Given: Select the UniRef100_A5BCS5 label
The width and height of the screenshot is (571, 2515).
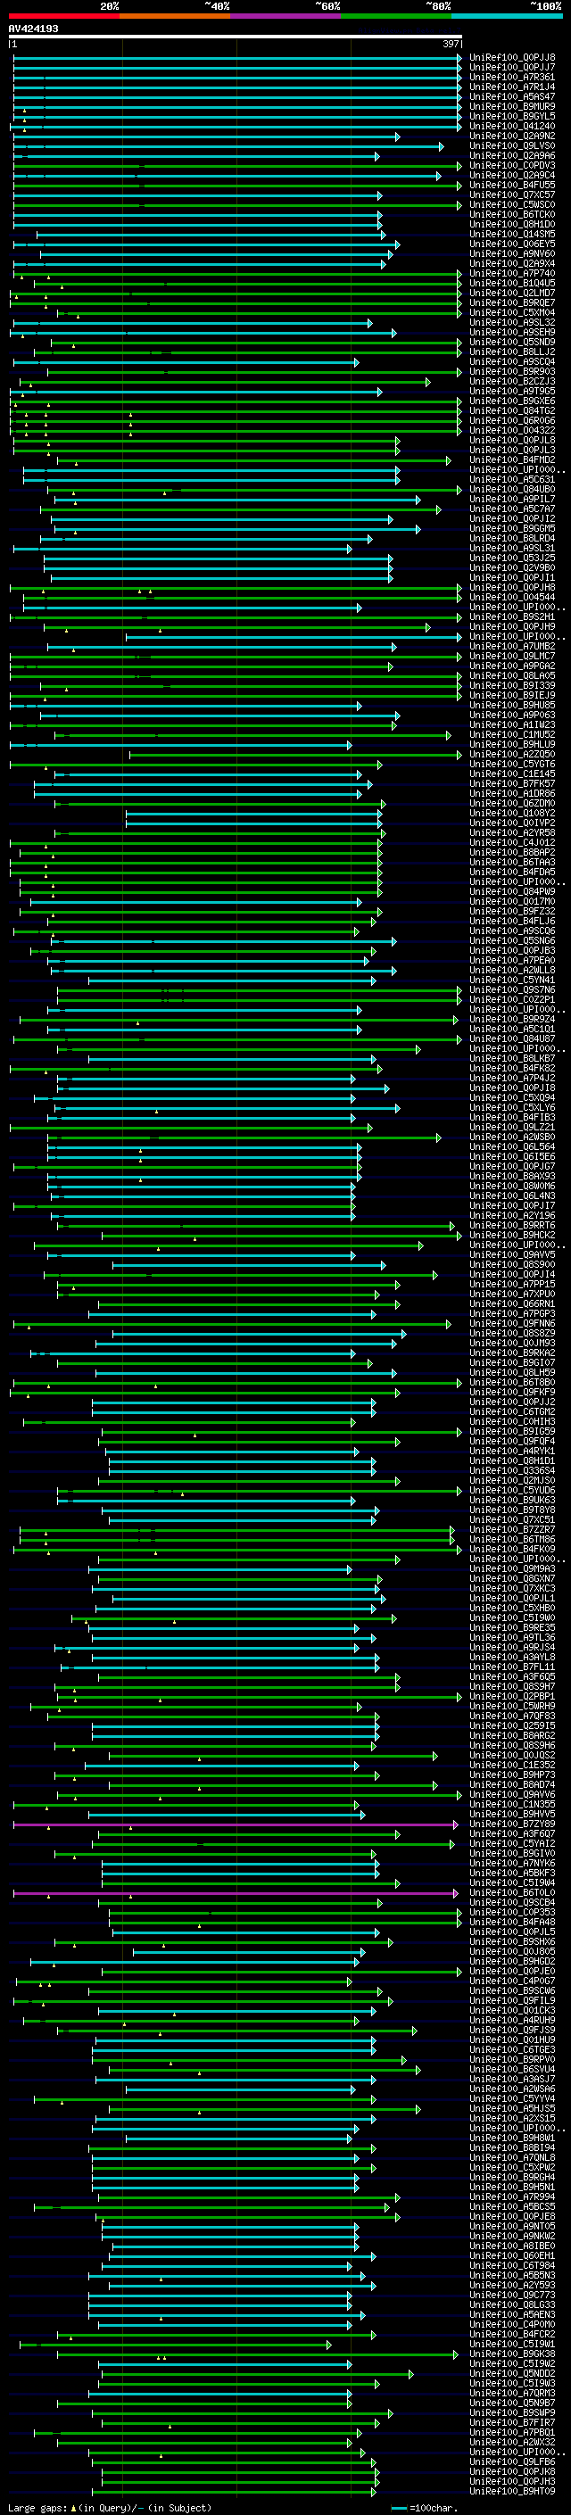Looking at the screenshot, I should [512, 2207].
